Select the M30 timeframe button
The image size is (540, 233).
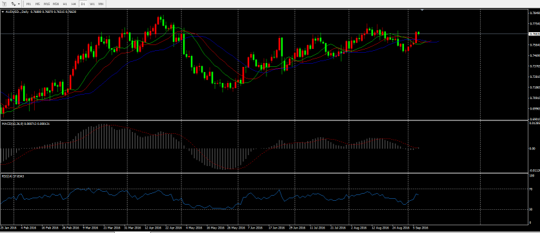pos(55,4)
